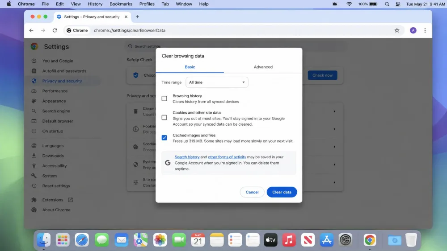Select Privacy and security in sidebar

pos(62,81)
